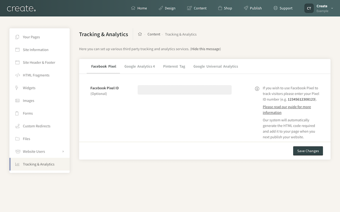The height and width of the screenshot is (212, 340).
Task: Click the breadcrumb home icon
Action: tap(140, 34)
